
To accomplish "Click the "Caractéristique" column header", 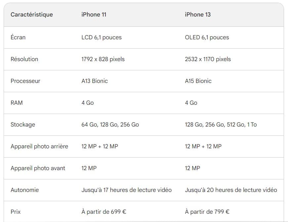I will click(32, 15).
